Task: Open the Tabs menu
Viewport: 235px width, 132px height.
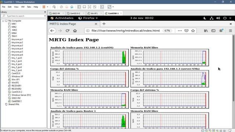Action: pyautogui.click(x=29, y=7)
